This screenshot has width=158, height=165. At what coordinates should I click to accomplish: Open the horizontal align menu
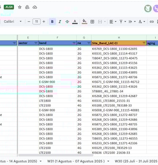(x=113, y=22)
